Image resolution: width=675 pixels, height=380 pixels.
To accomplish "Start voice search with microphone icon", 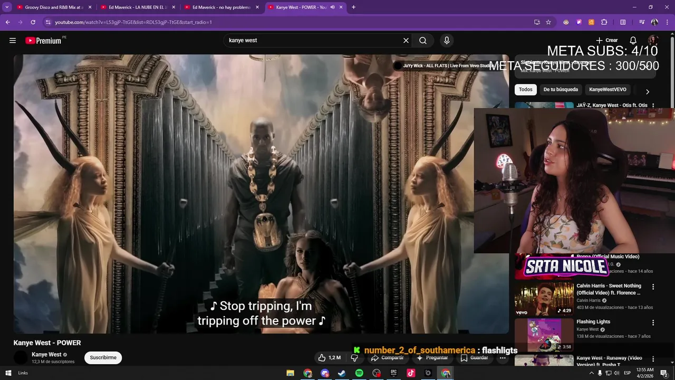I will pyautogui.click(x=447, y=41).
